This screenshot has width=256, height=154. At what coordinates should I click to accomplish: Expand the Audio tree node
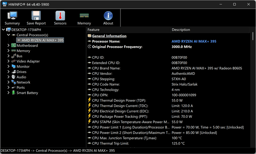[x=8, y=77]
